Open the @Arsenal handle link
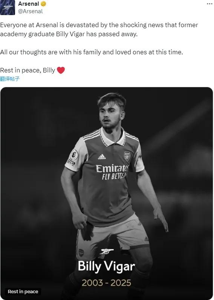 click(31, 11)
